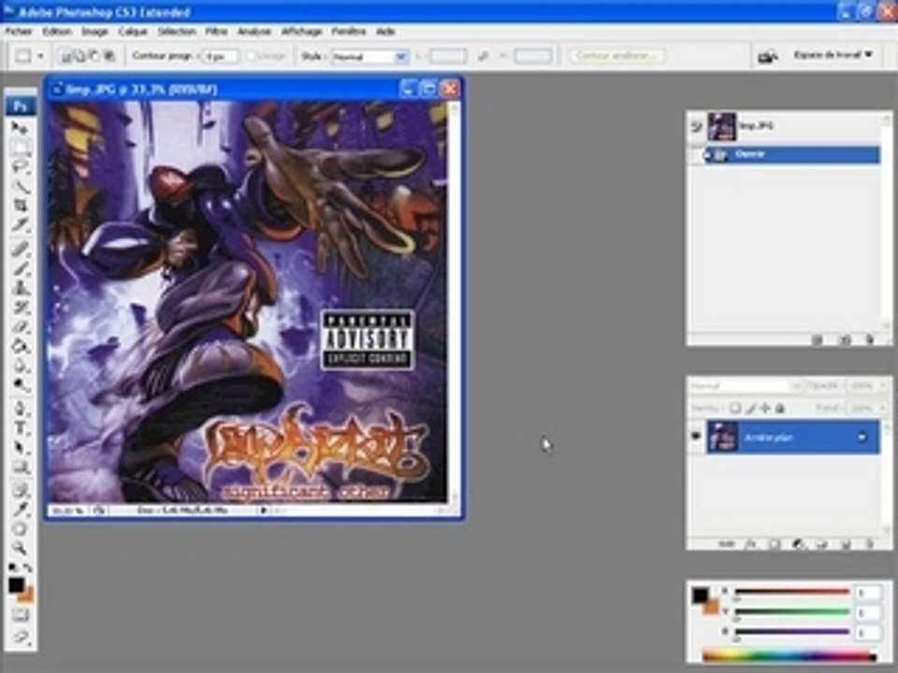Toggle lock image pixels brush icon
The height and width of the screenshot is (673, 898).
[750, 408]
